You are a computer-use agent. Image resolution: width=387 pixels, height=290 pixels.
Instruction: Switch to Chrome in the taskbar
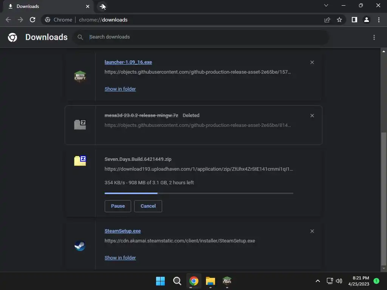pos(194,281)
